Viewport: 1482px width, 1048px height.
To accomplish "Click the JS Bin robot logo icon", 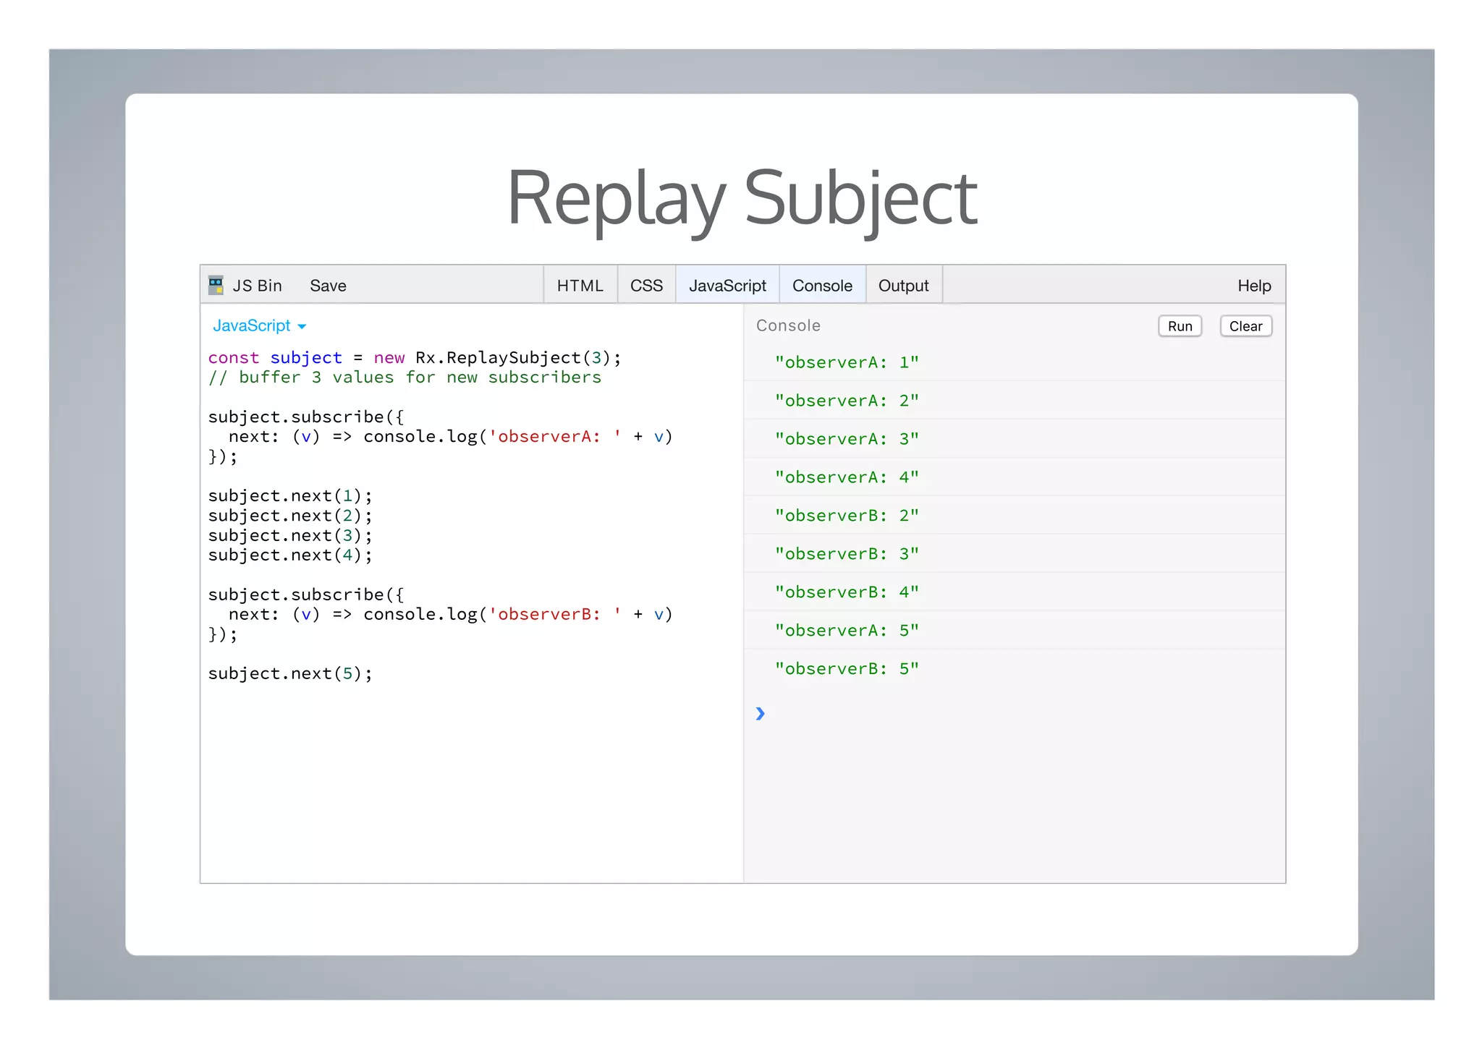I will pos(216,285).
